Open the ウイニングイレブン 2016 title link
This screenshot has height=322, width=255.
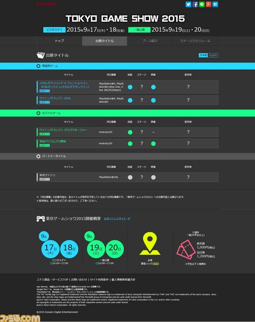tap(55, 98)
